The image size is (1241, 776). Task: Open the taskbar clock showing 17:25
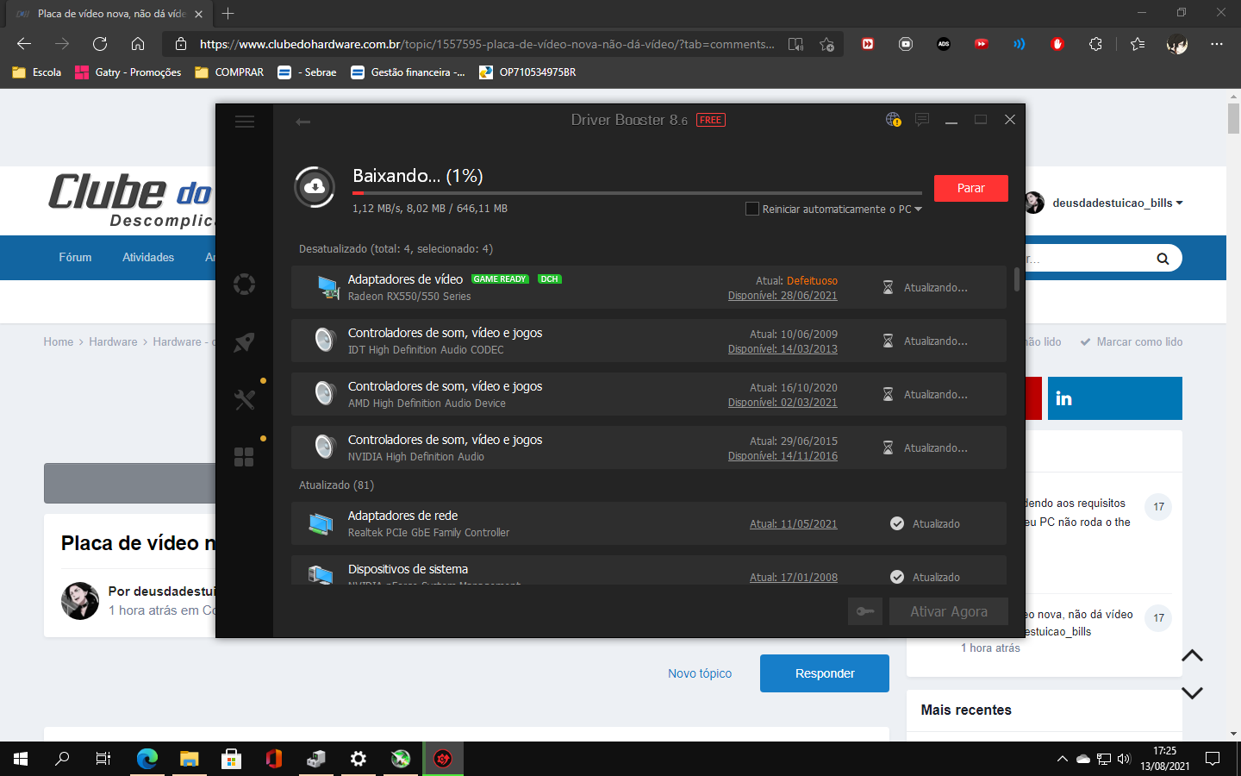(x=1165, y=759)
